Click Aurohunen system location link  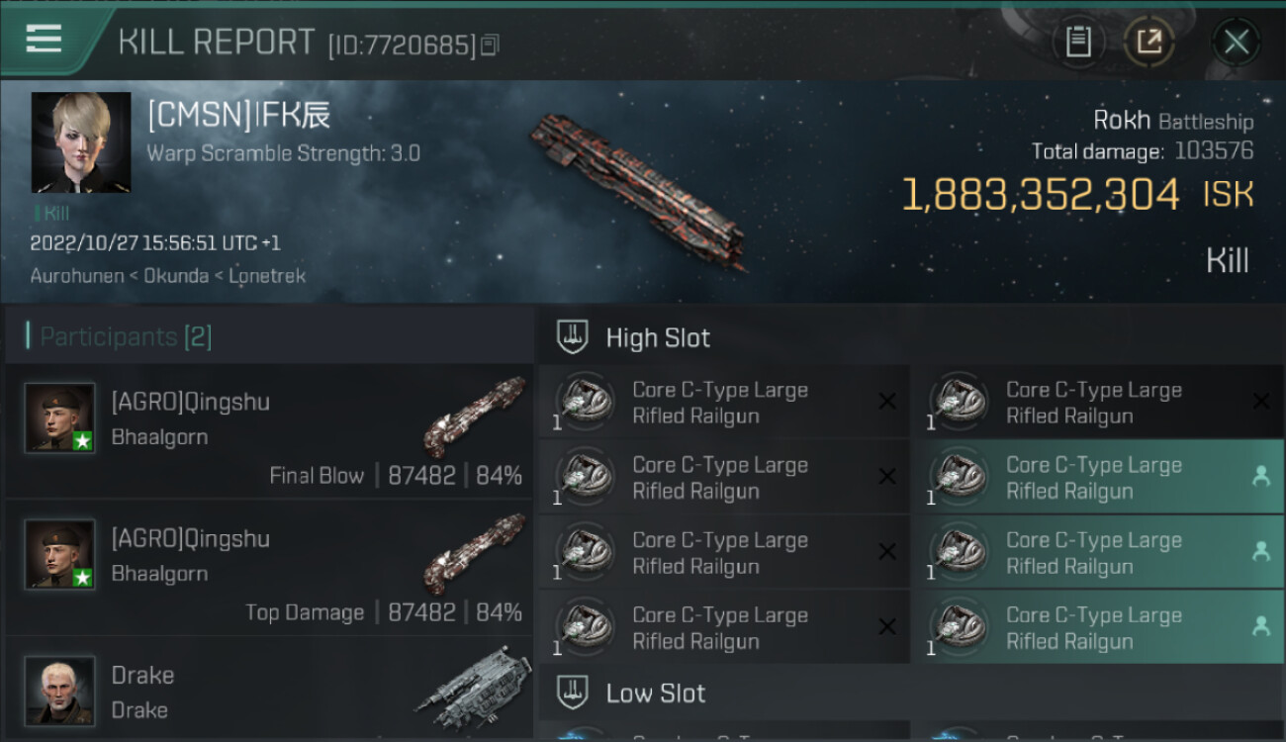[x=75, y=276]
